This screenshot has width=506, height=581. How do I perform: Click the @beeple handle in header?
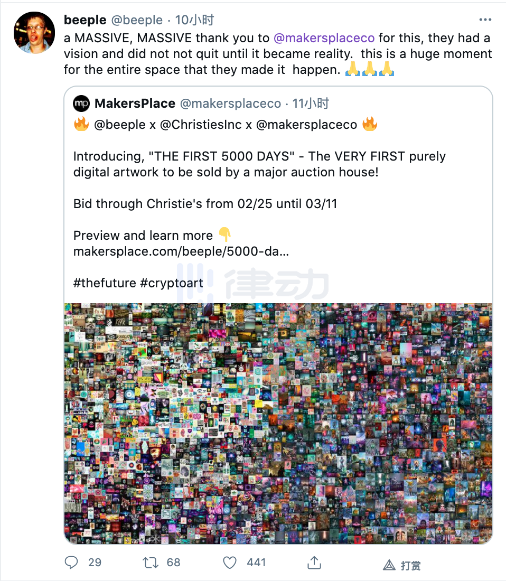point(137,20)
